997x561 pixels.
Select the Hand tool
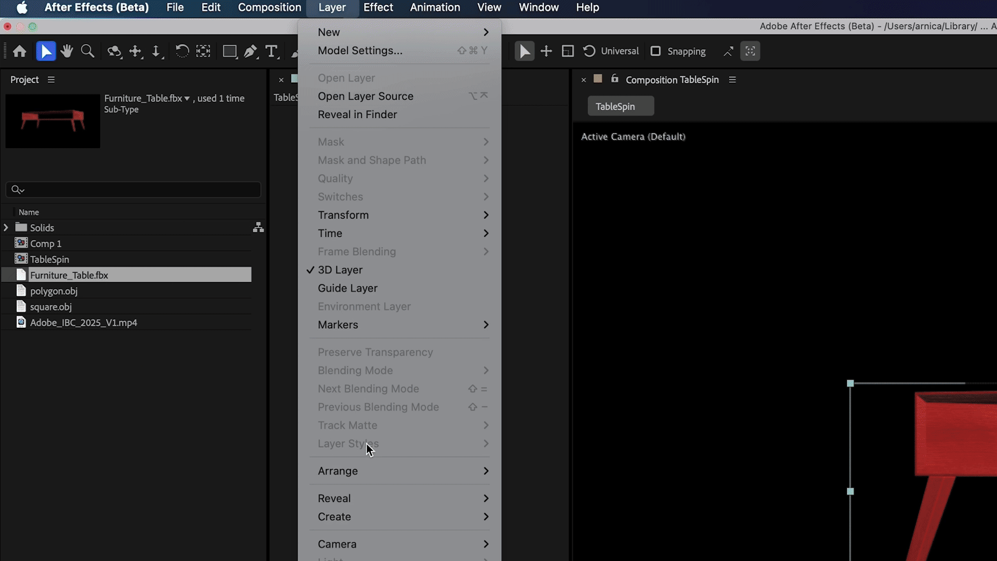coord(66,51)
